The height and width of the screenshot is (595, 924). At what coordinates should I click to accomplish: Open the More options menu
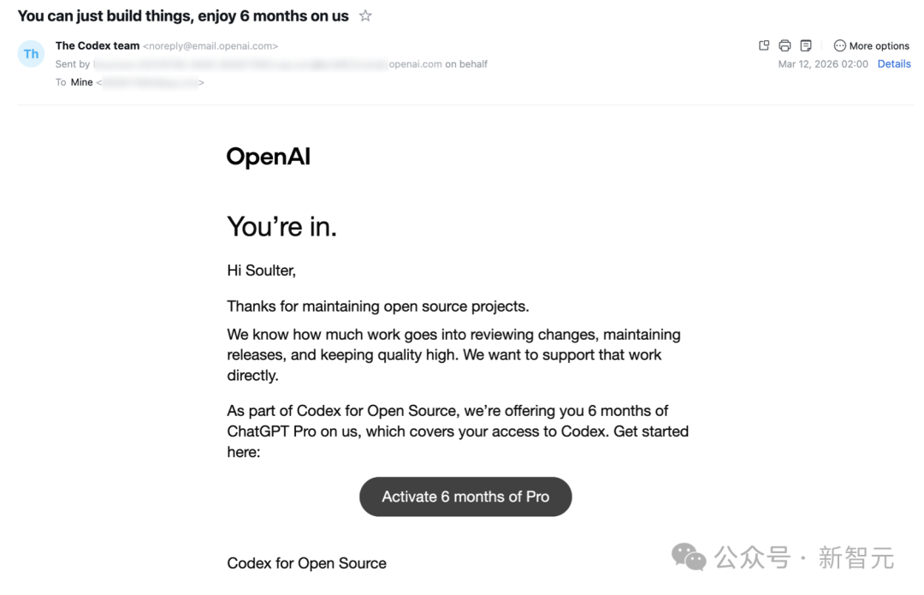pos(871,46)
